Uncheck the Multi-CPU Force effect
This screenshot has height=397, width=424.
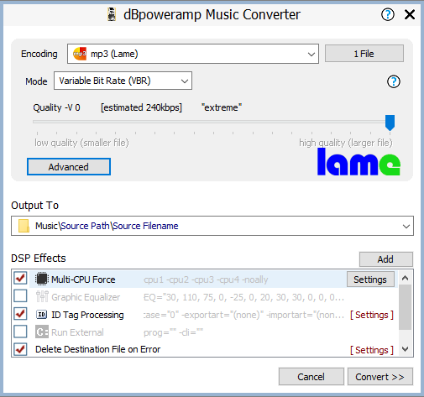pyautogui.click(x=20, y=279)
